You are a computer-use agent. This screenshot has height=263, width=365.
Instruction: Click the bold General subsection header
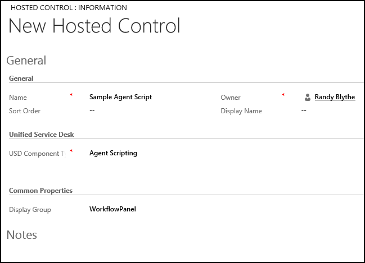21,79
